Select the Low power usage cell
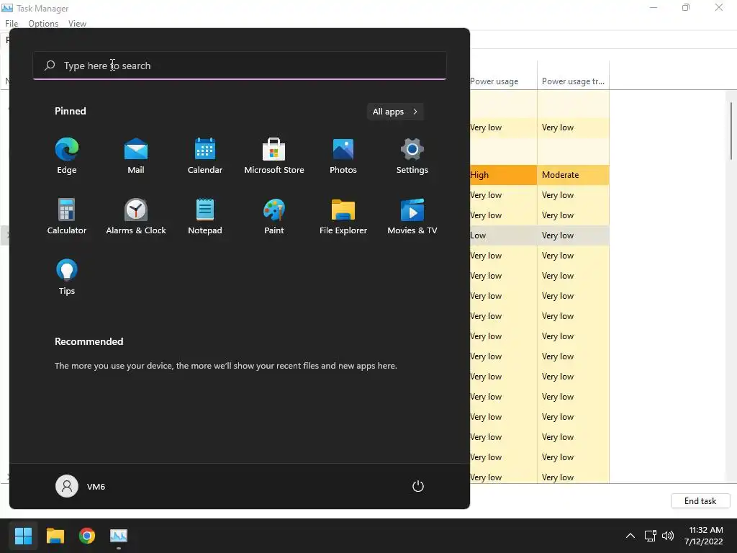This screenshot has height=553, width=737. tap(503, 235)
